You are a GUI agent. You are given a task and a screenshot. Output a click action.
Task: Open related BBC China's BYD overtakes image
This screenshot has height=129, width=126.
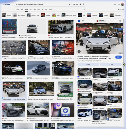pos(85,113)
